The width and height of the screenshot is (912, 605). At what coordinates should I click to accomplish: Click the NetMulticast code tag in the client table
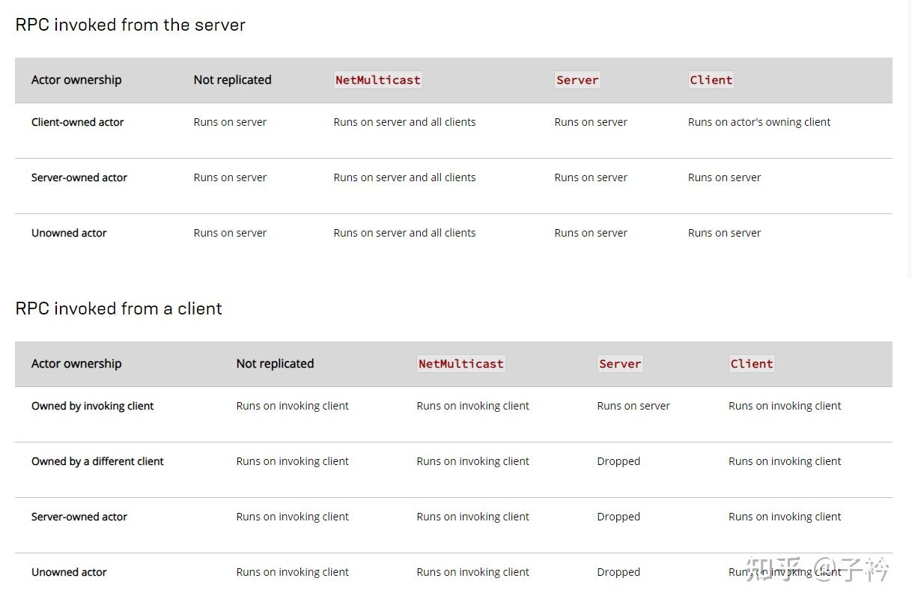point(460,364)
